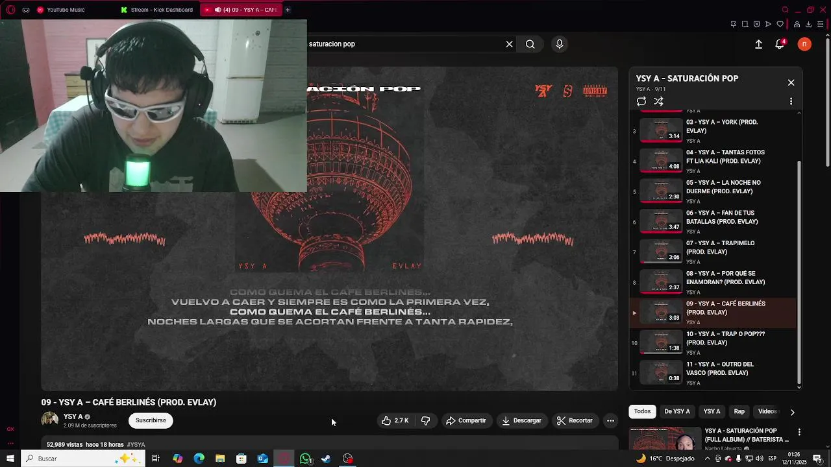Screen dimensions: 831x467
Task: Open a new browser tab
Action: [x=288, y=10]
